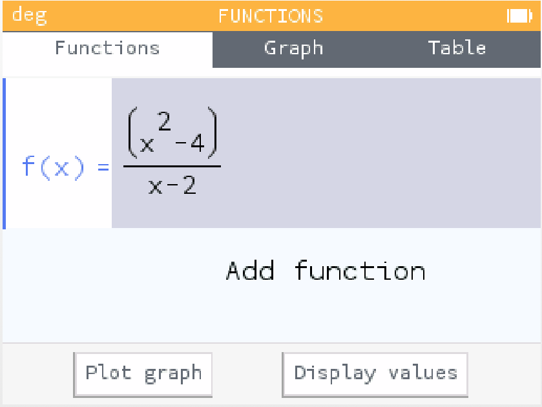
Task: Open the FUNCTIONS app title bar
Action: tap(271, 16)
